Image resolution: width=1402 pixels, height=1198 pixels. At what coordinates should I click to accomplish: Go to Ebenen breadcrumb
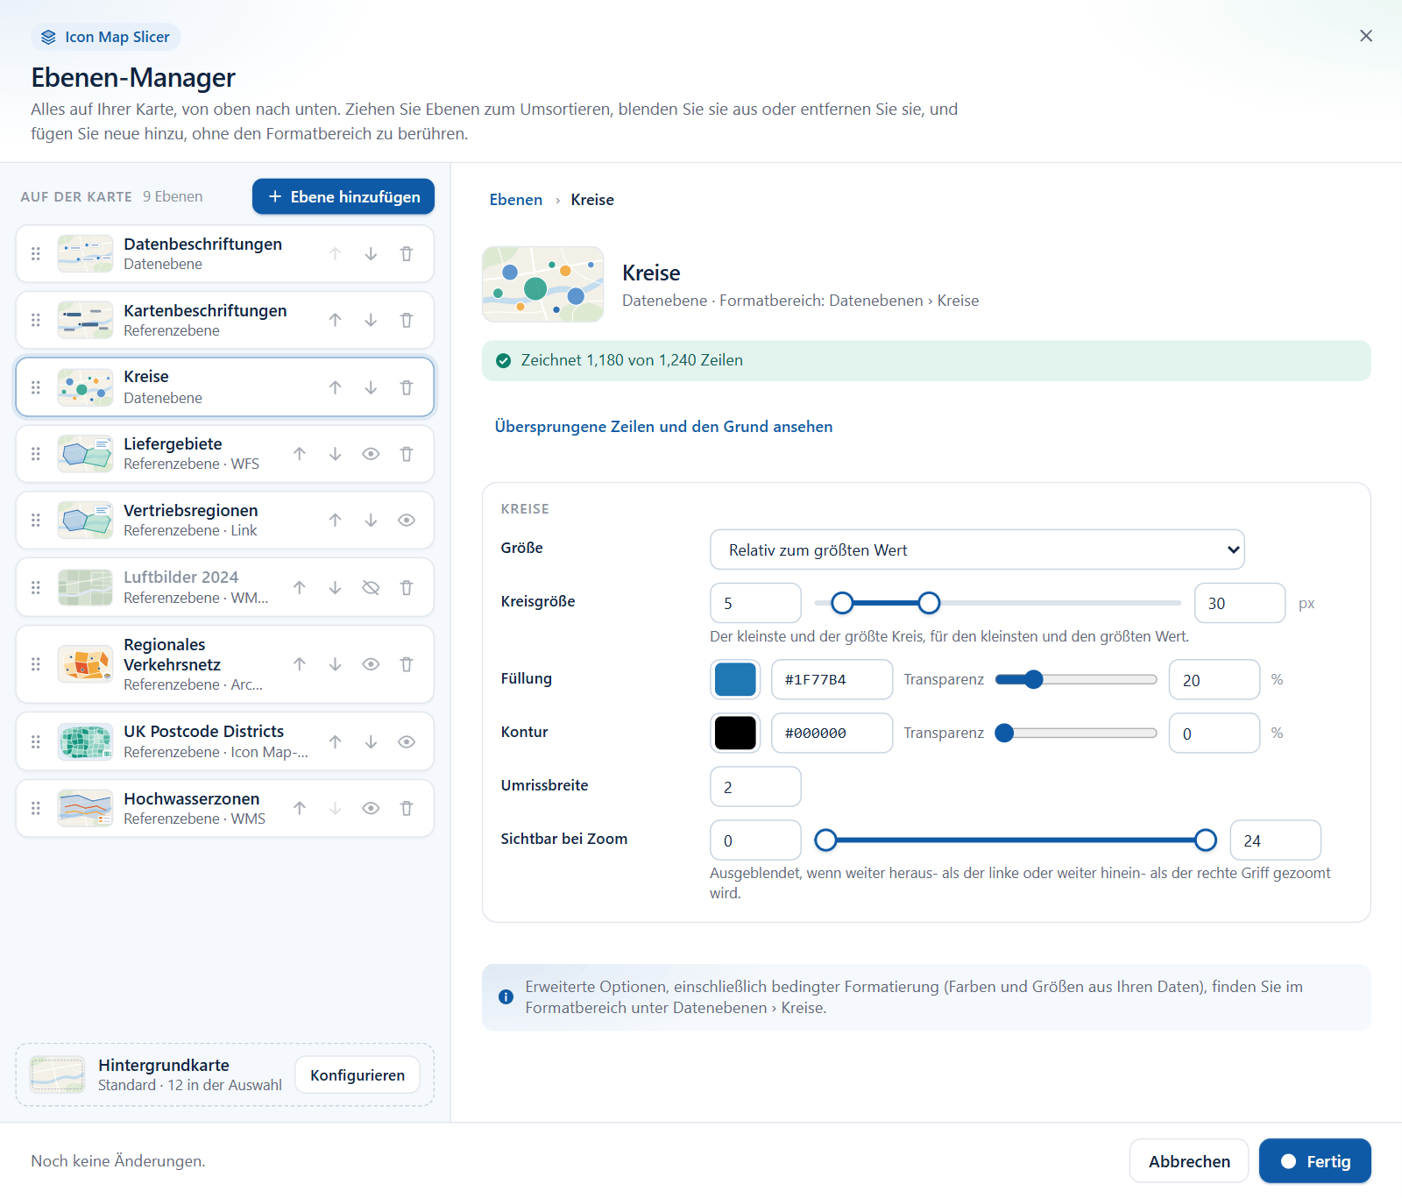pos(516,200)
